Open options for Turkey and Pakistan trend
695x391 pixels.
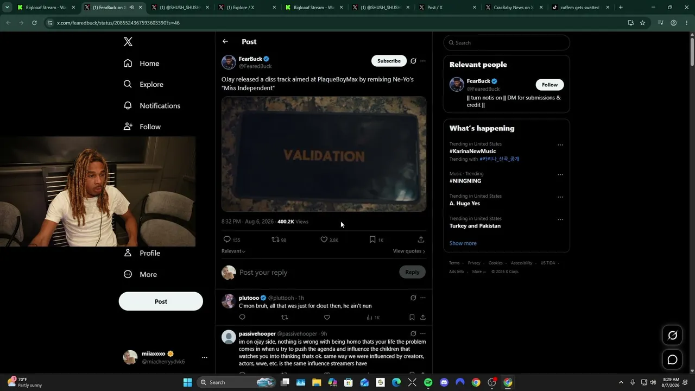click(x=560, y=219)
